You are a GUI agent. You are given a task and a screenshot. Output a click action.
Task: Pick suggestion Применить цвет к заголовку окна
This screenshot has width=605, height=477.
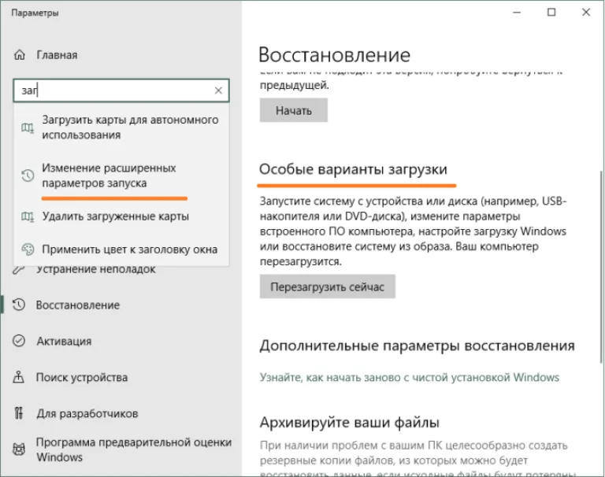point(121,250)
